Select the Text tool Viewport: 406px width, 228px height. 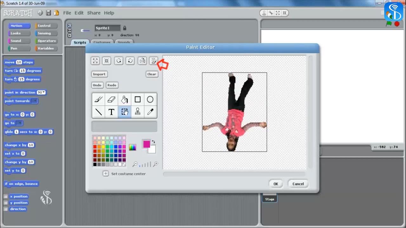(111, 112)
